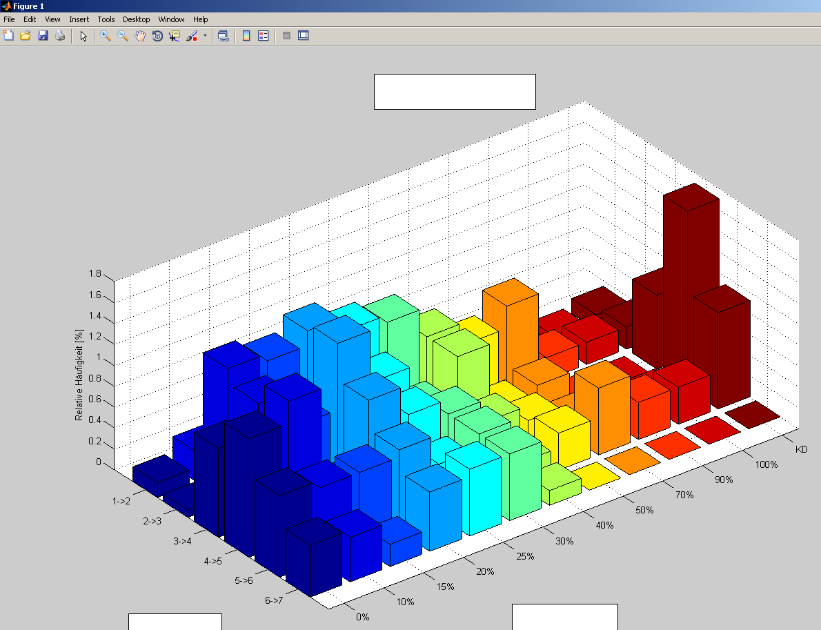Click the Insert Legend button

[263, 35]
